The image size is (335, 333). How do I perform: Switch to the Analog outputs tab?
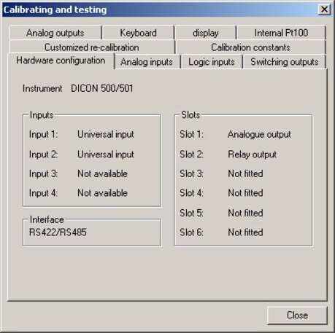point(55,33)
